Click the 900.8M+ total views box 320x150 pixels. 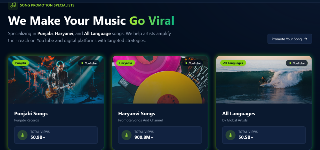click(x=160, y=135)
